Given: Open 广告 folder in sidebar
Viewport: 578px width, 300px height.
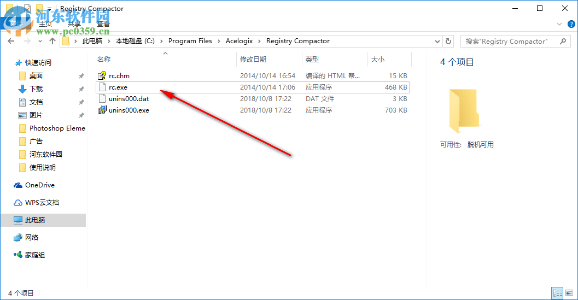Looking at the screenshot, I should pyautogui.click(x=31, y=141).
